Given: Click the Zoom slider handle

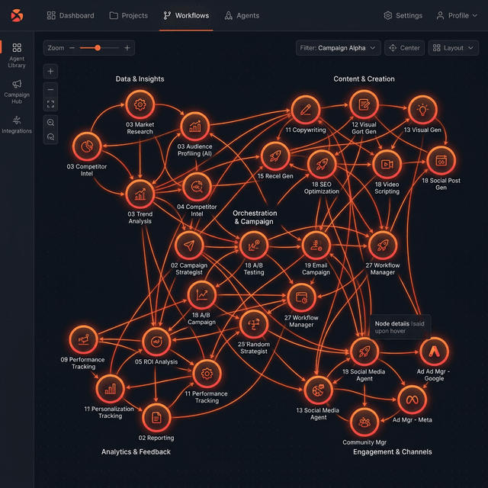Looking at the screenshot, I should pyautogui.click(x=97, y=48).
